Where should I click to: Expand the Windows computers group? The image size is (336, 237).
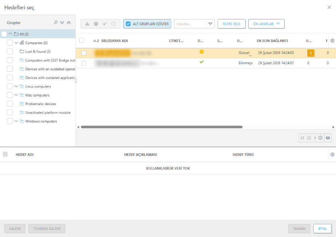pyautogui.click(x=16, y=121)
